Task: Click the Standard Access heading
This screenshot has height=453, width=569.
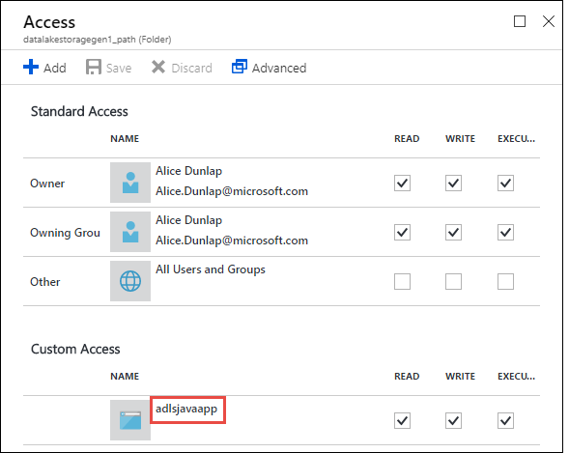Action: (x=79, y=111)
